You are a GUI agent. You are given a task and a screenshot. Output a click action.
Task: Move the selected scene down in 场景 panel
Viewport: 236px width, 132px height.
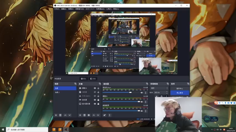(x=70, y=115)
